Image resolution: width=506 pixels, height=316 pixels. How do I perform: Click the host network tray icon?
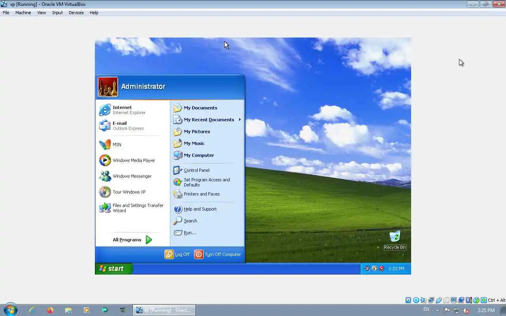(457, 310)
